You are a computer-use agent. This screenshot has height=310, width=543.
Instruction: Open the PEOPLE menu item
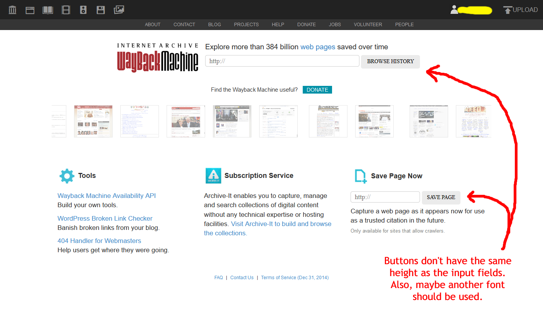[405, 25]
